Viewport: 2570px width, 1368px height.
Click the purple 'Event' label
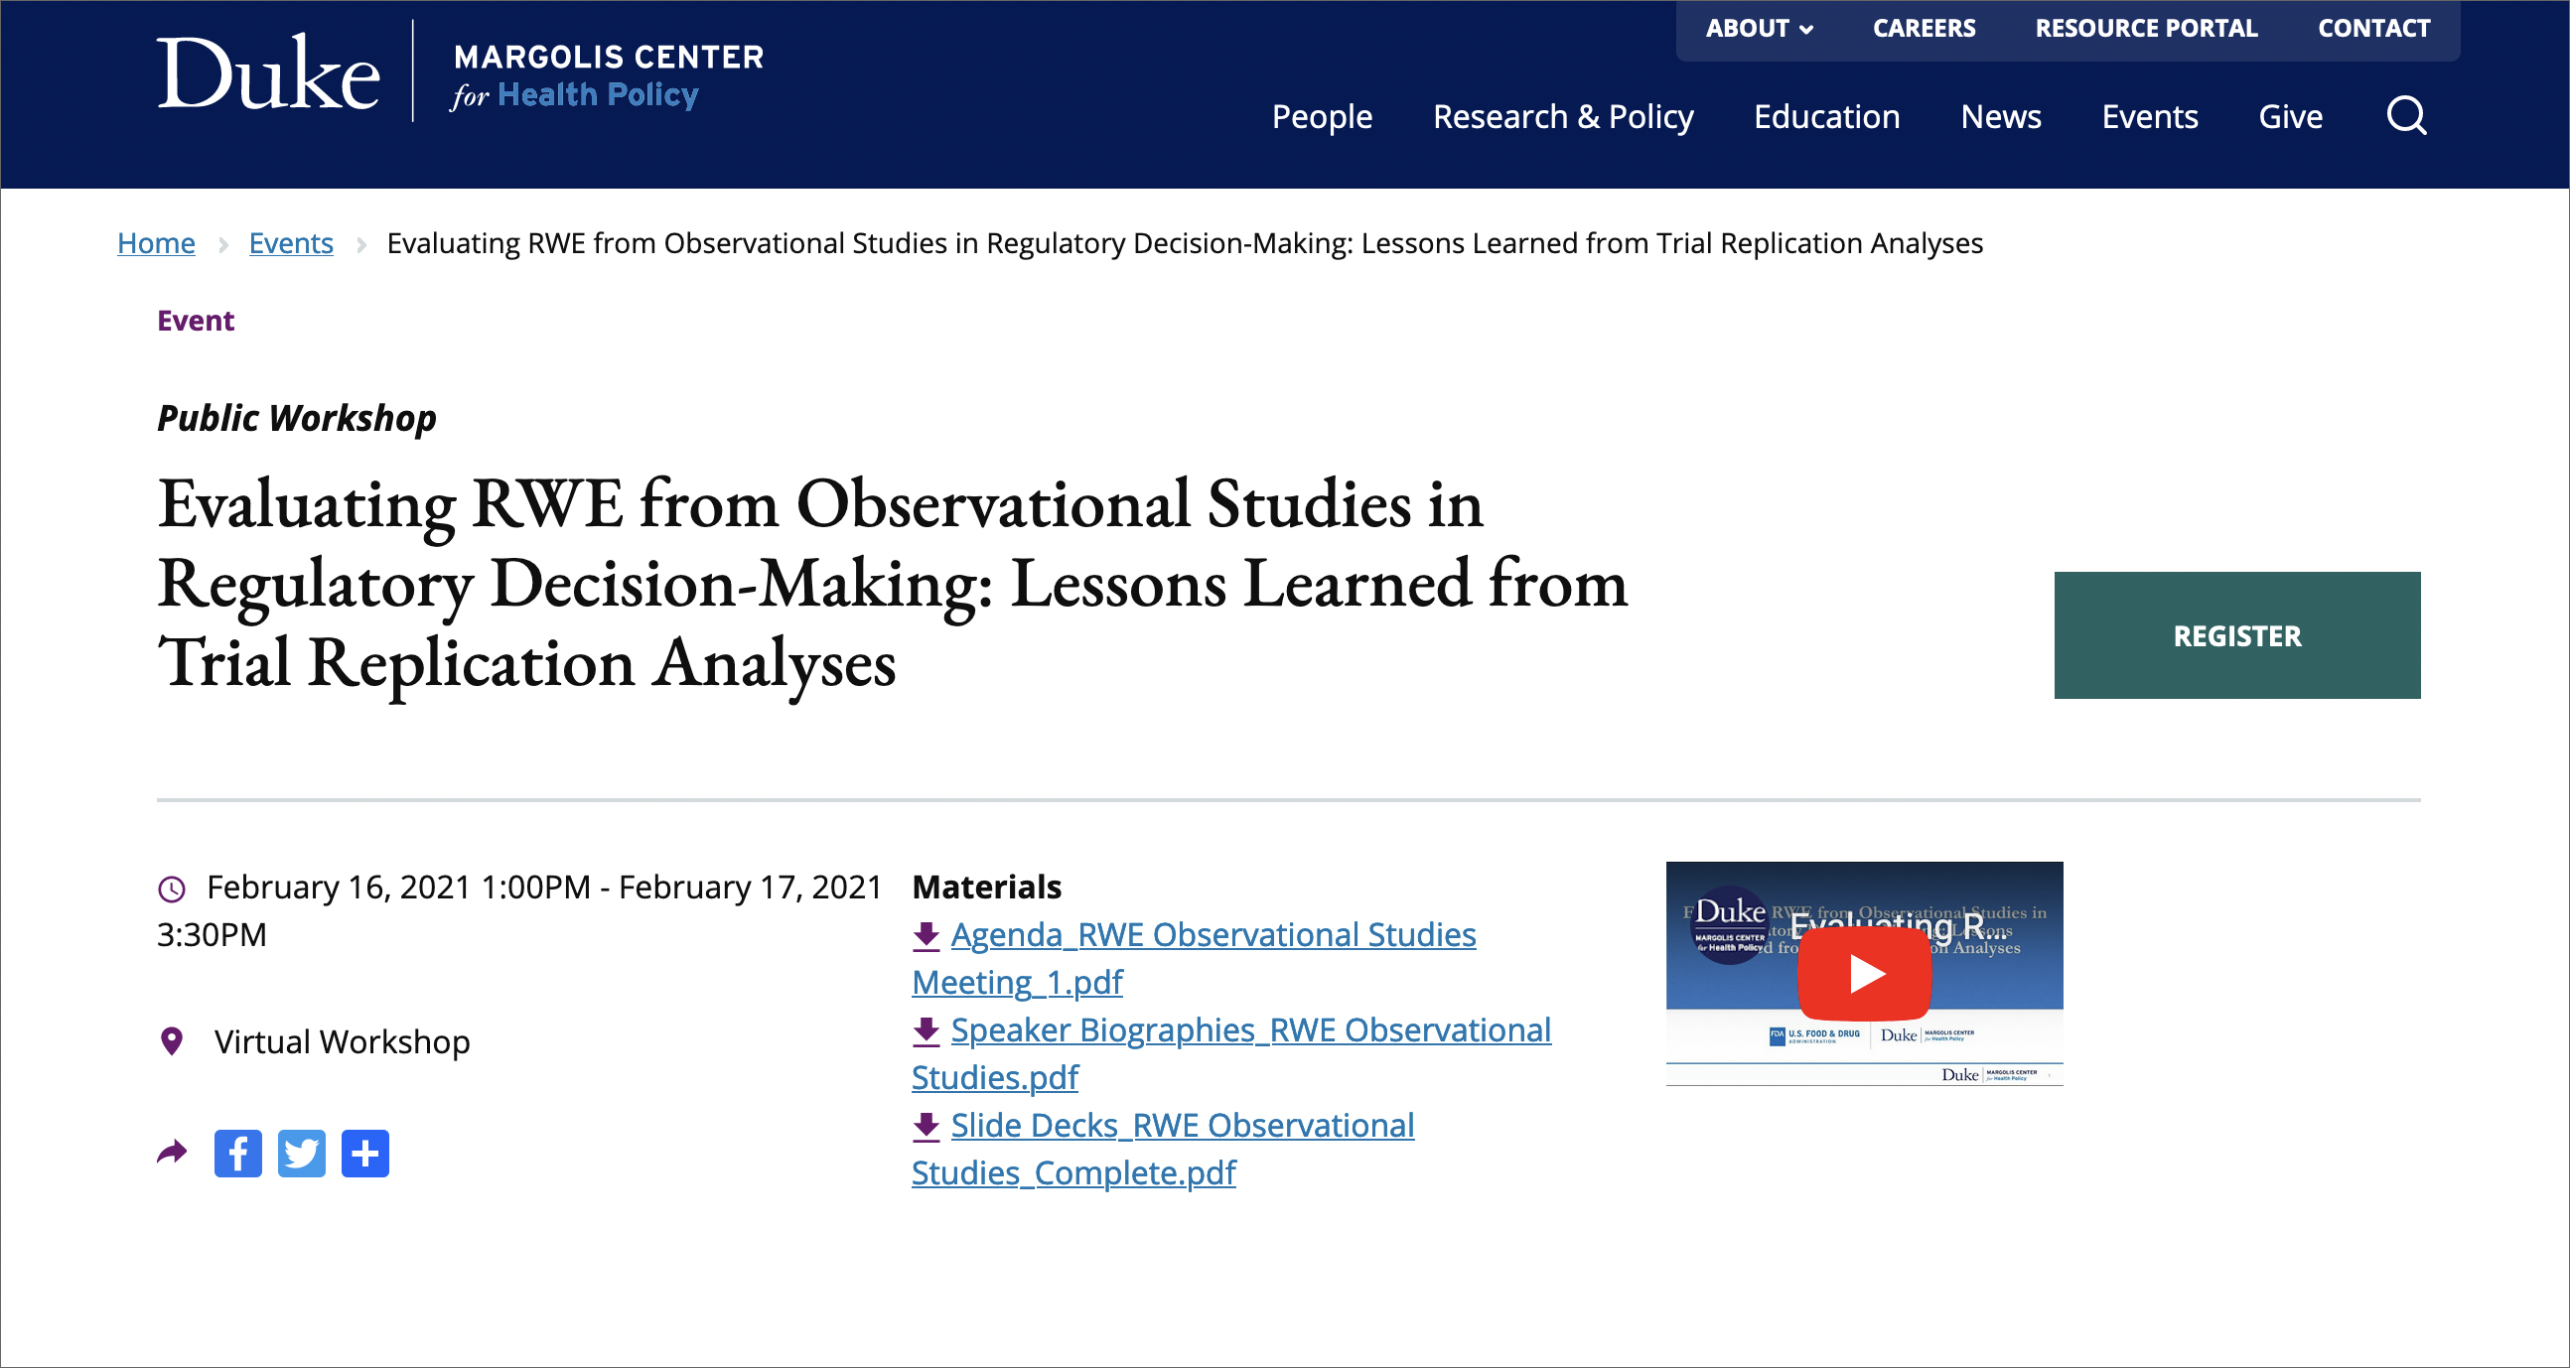pyautogui.click(x=196, y=320)
